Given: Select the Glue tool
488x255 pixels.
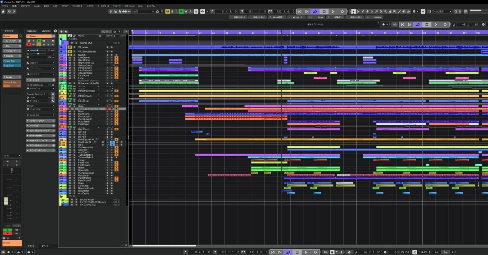Looking at the screenshot, I should [x=376, y=11].
